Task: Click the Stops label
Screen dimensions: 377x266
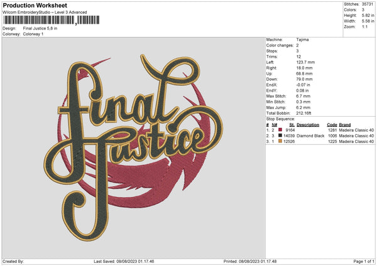Action: 272,51
